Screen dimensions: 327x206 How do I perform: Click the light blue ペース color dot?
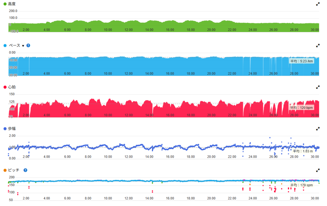pos(5,46)
